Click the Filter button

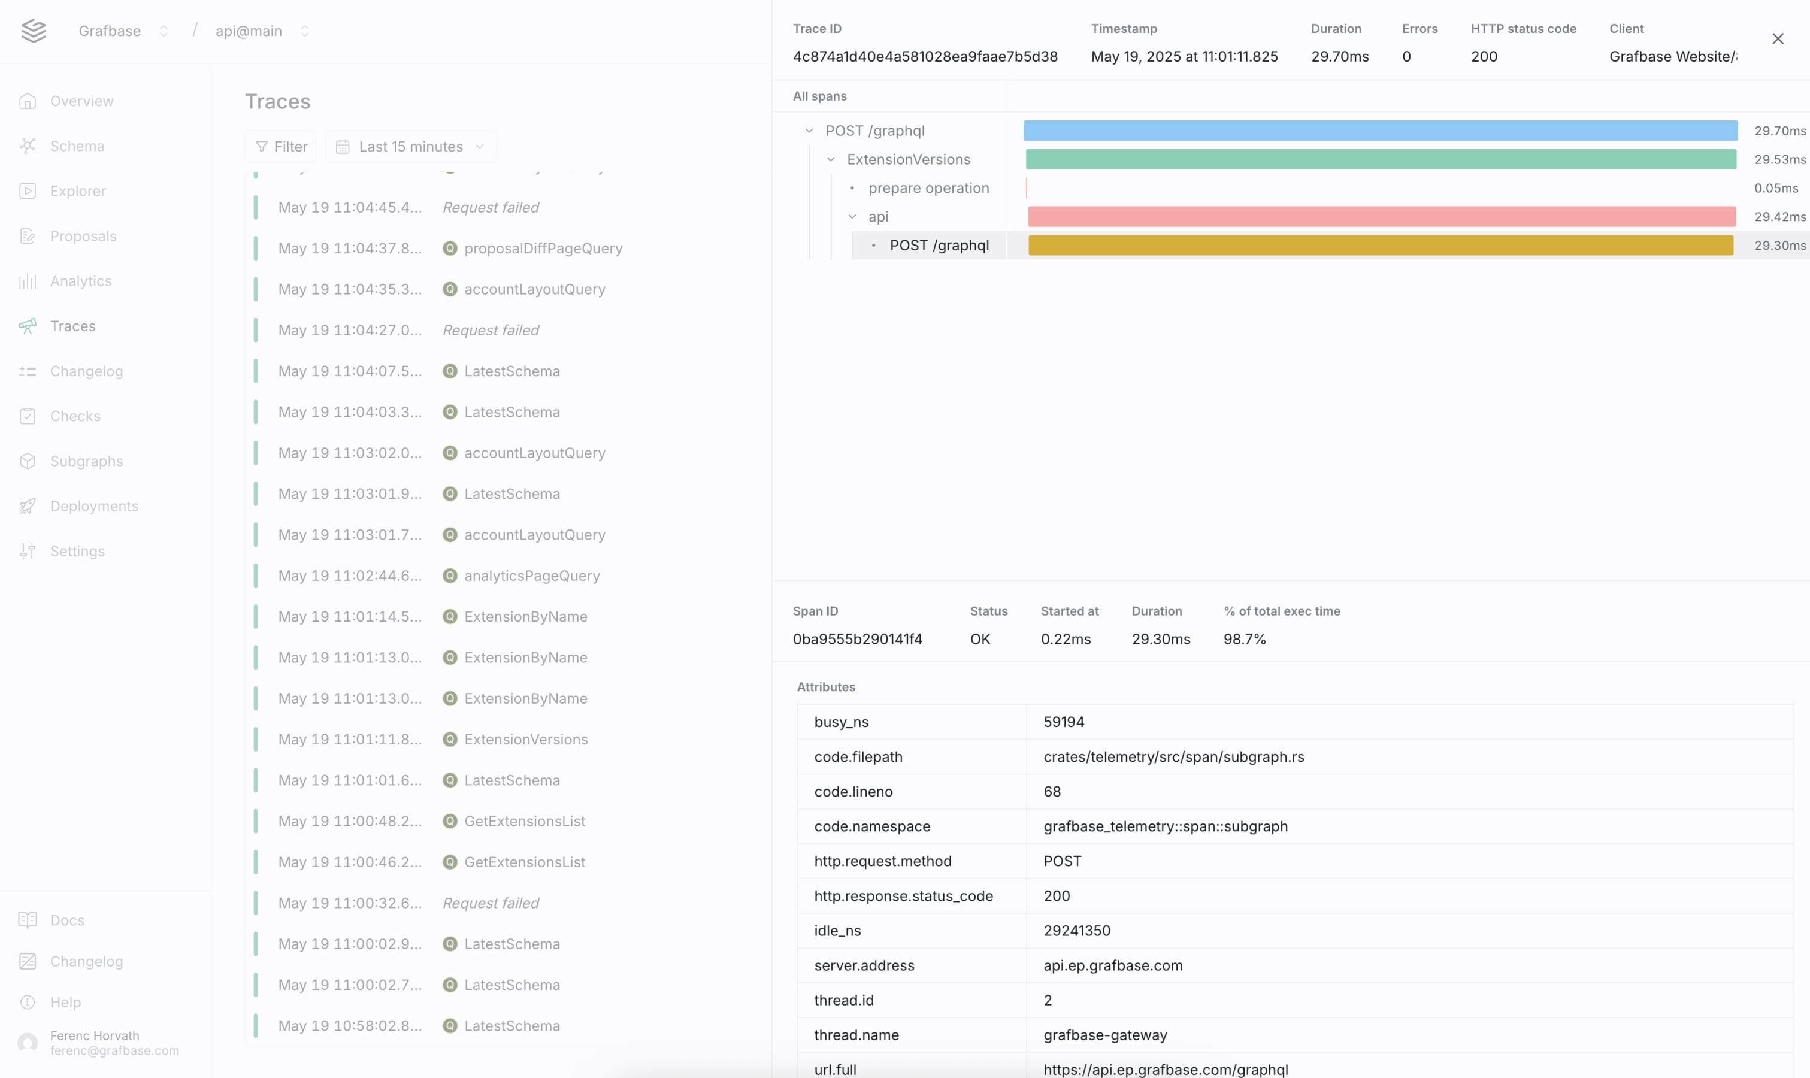pyautogui.click(x=282, y=147)
